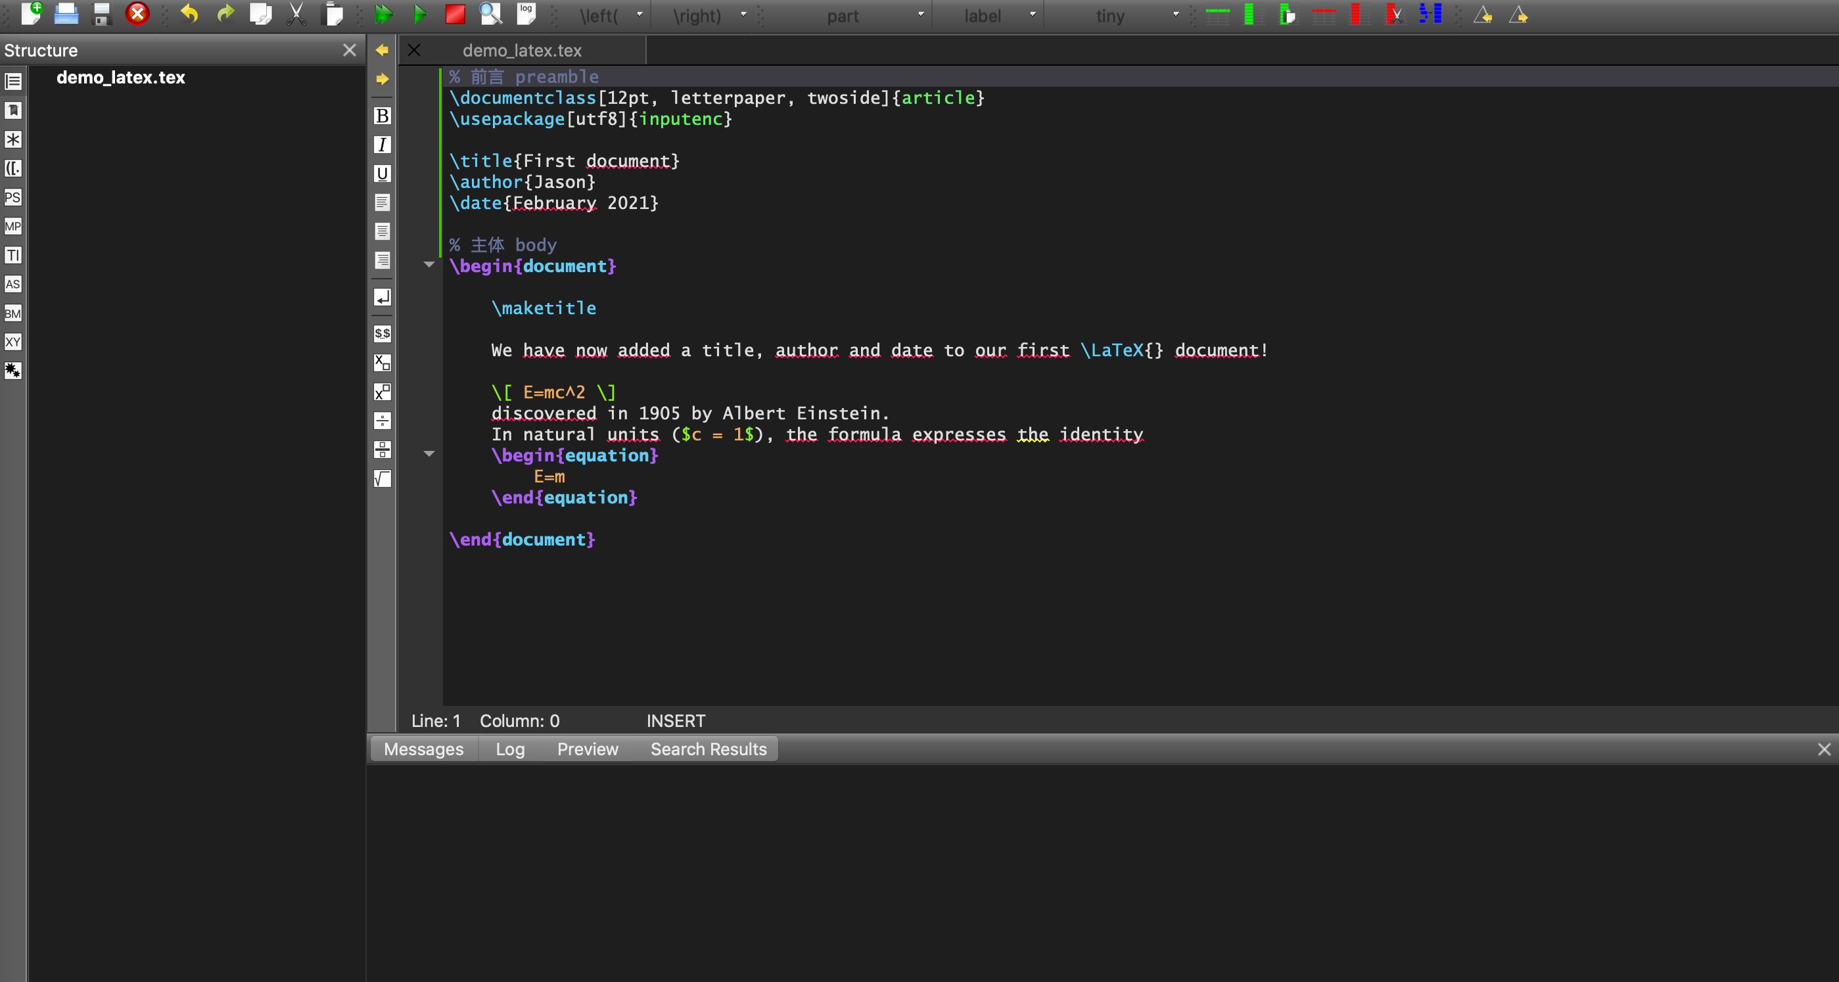The image size is (1839, 982).
Task: Open the log file icon
Action: (x=526, y=14)
